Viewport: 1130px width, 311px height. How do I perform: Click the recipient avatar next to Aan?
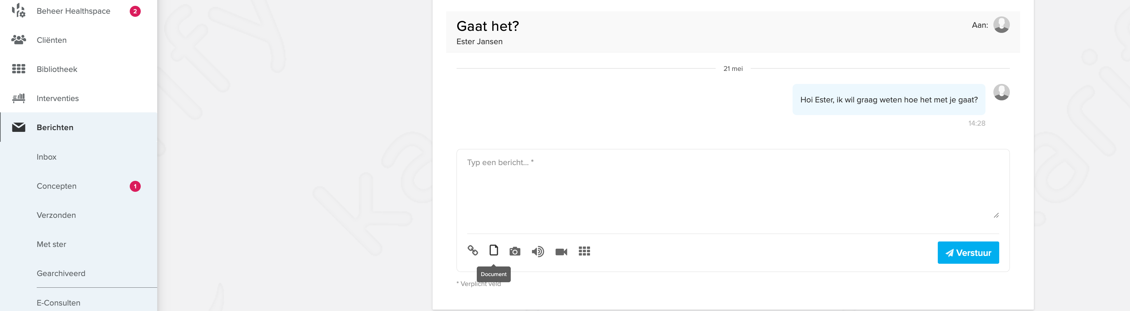[1001, 25]
